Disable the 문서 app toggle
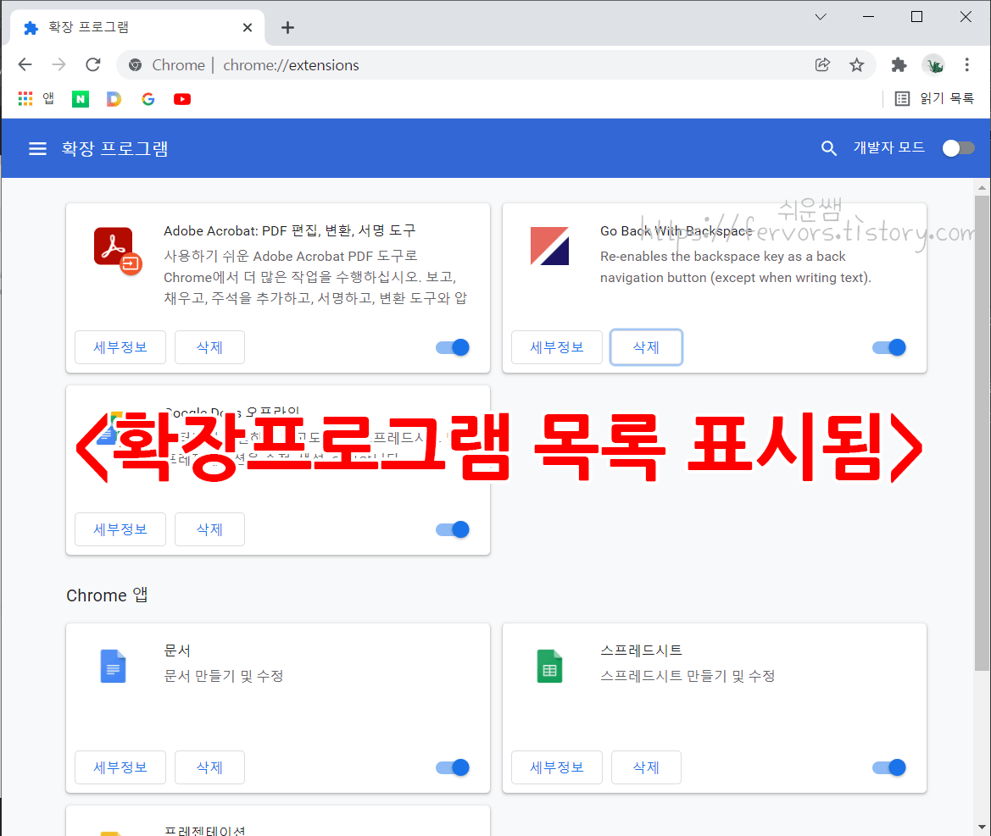The width and height of the screenshot is (991, 836). point(453,767)
